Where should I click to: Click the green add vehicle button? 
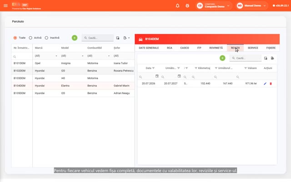75,38
